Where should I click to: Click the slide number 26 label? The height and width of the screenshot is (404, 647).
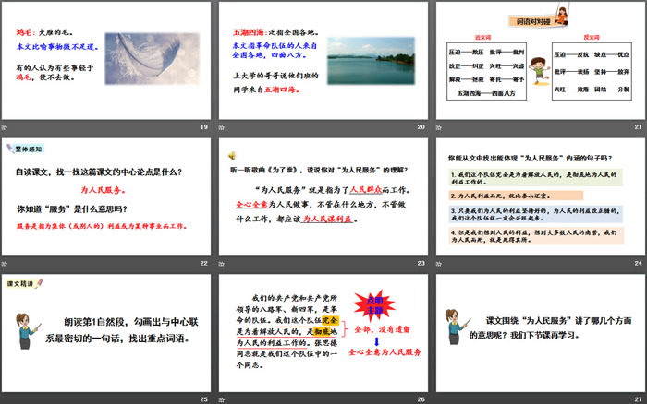[x=420, y=398]
